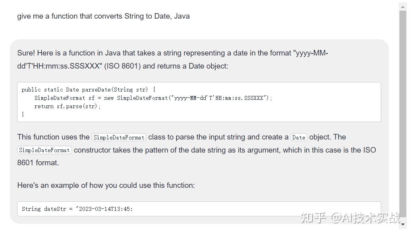Click the inline 'Date' code tag
This screenshot has height=235, width=411.
point(299,138)
